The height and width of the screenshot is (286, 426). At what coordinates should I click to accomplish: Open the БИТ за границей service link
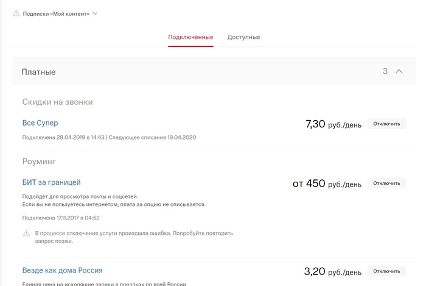52,182
